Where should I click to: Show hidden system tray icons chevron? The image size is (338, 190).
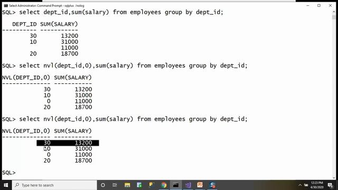pyautogui.click(x=300, y=185)
